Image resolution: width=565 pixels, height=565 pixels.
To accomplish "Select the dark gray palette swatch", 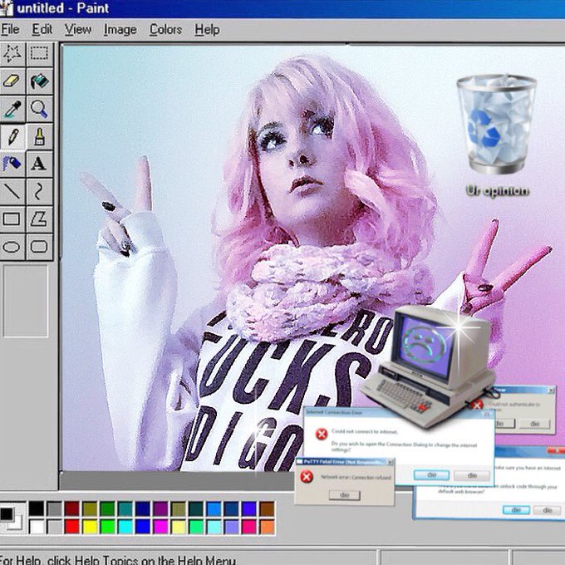I will [x=54, y=508].
